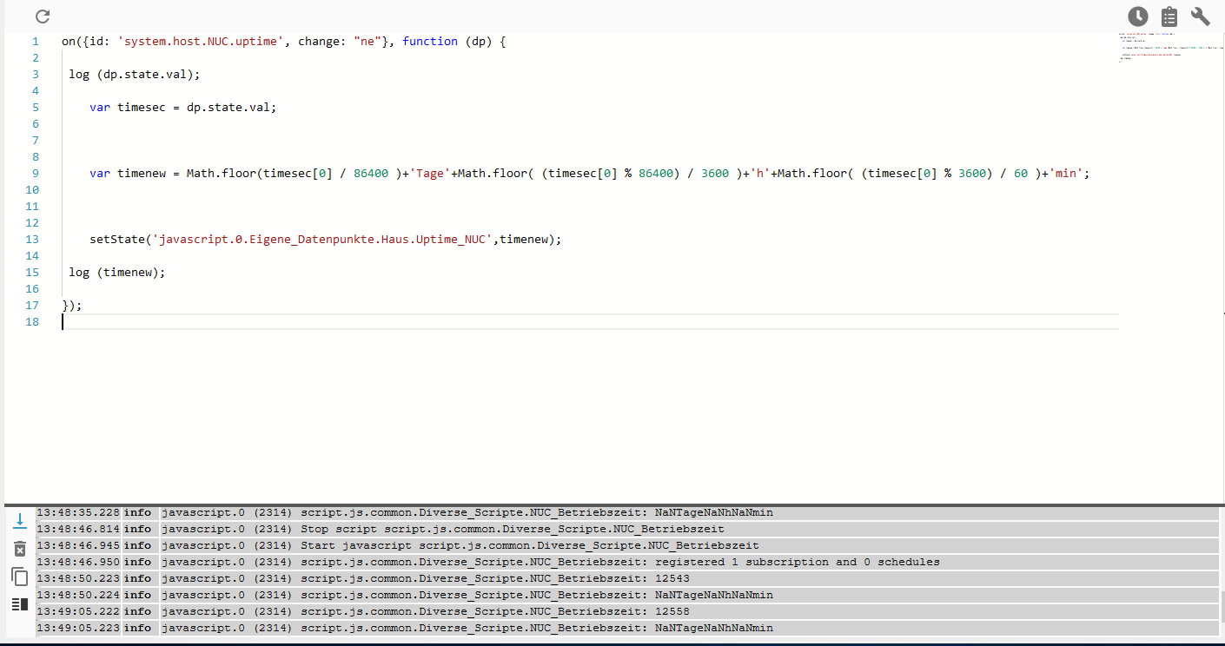Clear the log with trash icon
The height and width of the screenshot is (646, 1225).
(20, 549)
